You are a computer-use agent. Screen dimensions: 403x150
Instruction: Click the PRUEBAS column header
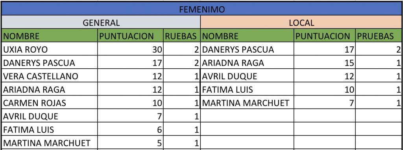tap(379, 36)
